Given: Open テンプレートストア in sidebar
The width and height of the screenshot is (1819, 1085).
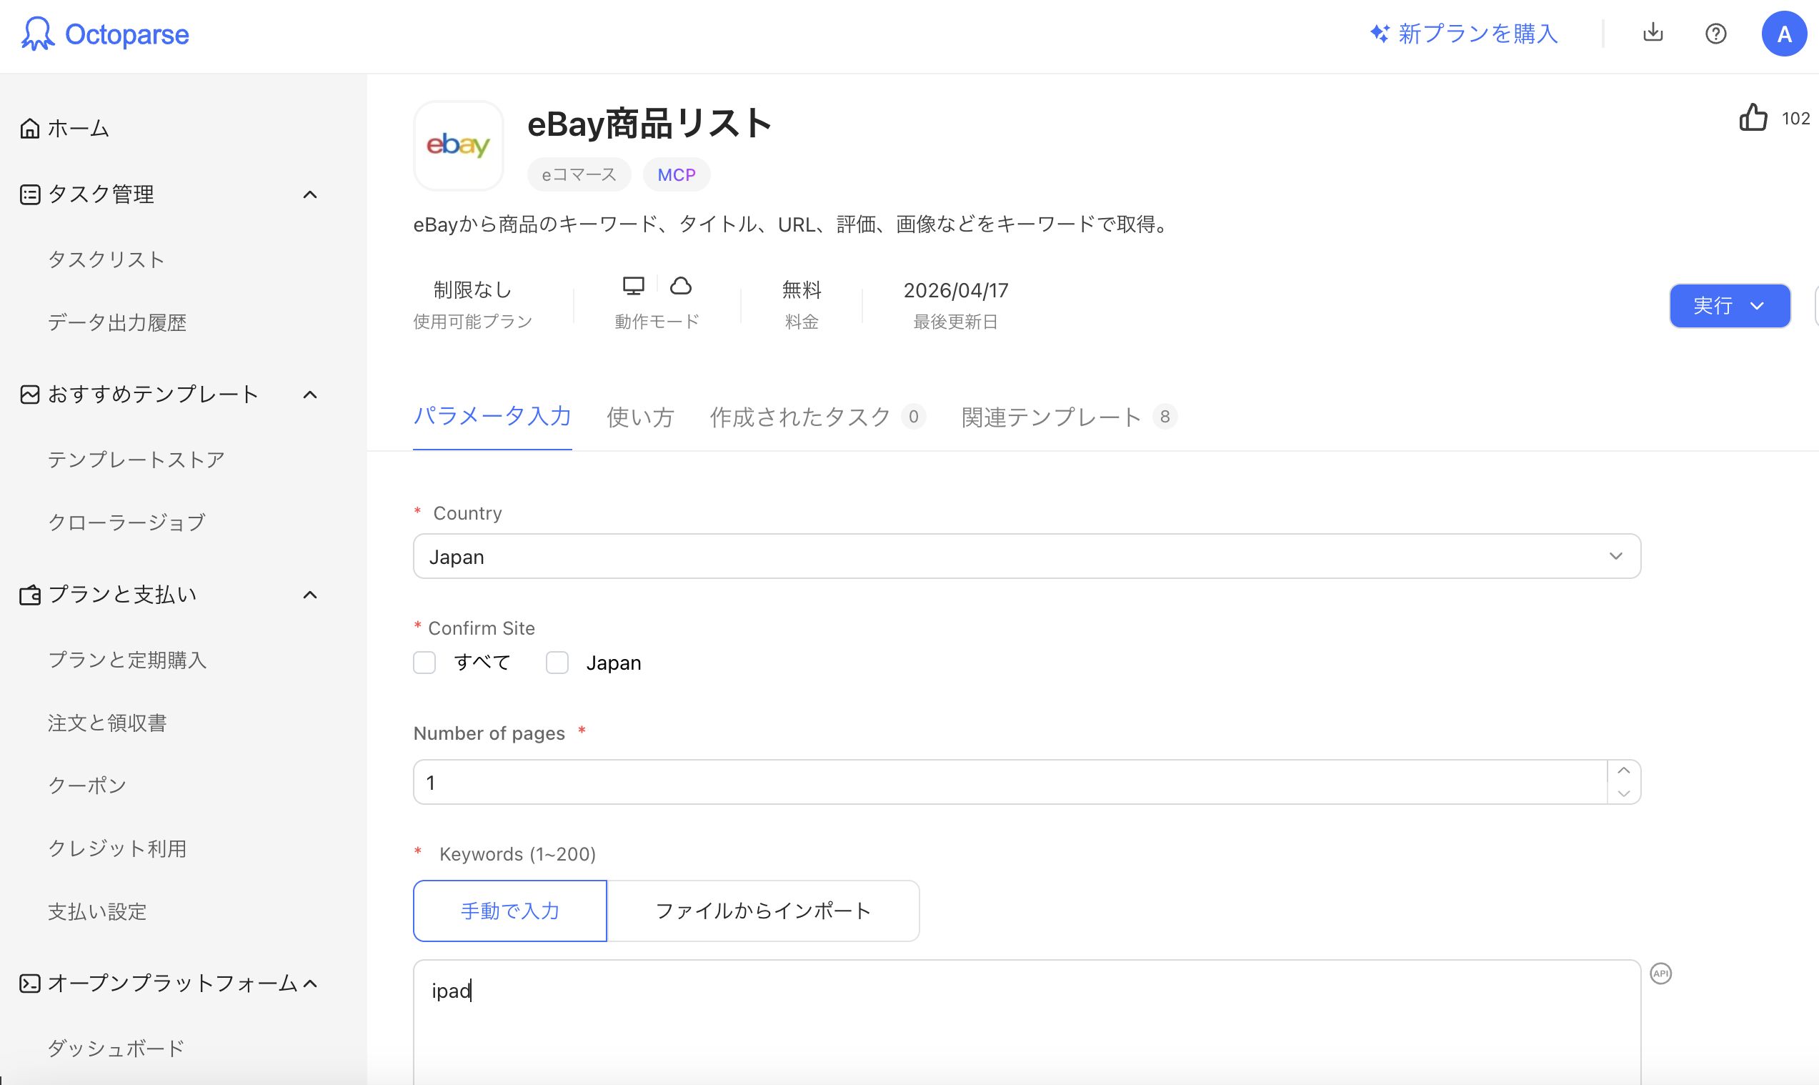Looking at the screenshot, I should [136, 460].
